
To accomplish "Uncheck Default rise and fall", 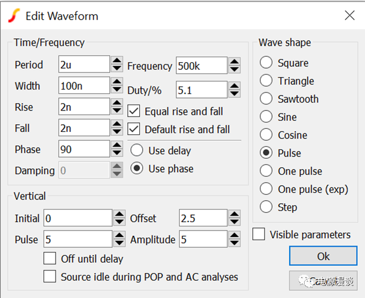I will pos(134,129).
